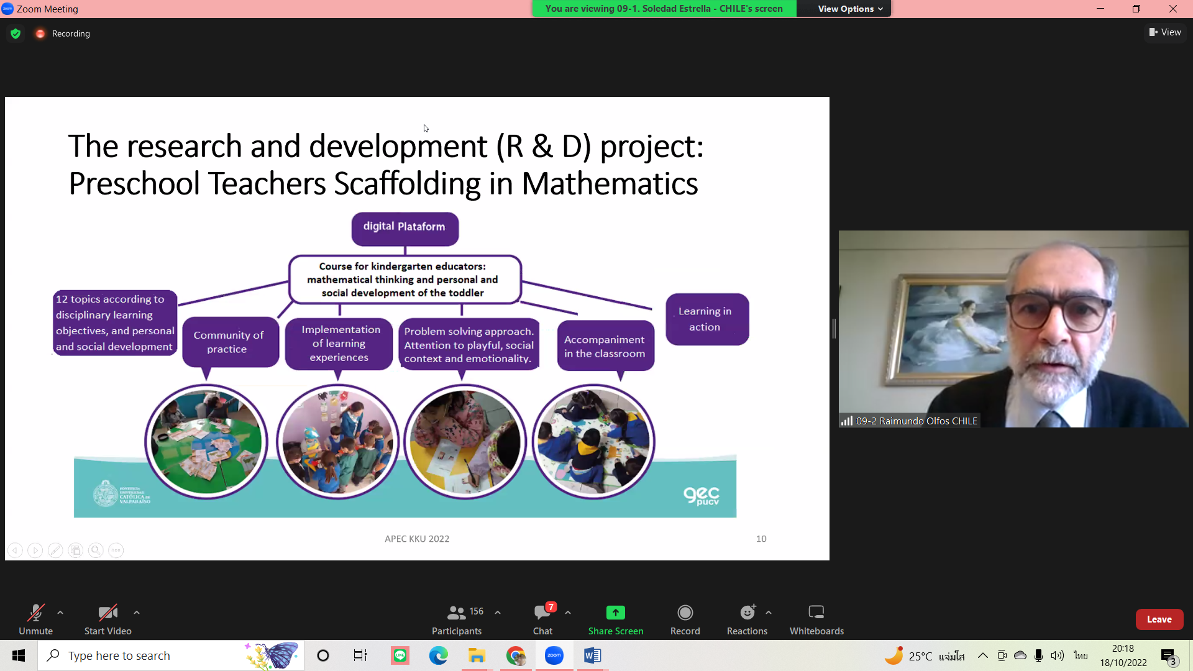
Task: Click the red Leave button
Action: click(x=1159, y=619)
